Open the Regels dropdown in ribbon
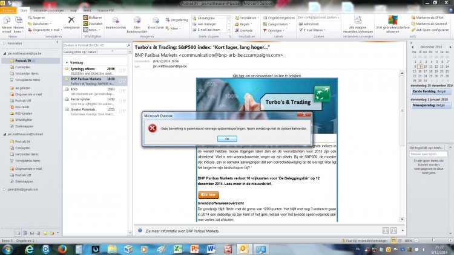 pyautogui.click(x=246, y=23)
